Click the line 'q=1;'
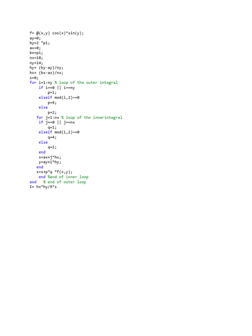The image size is (252, 336). (x=52, y=128)
